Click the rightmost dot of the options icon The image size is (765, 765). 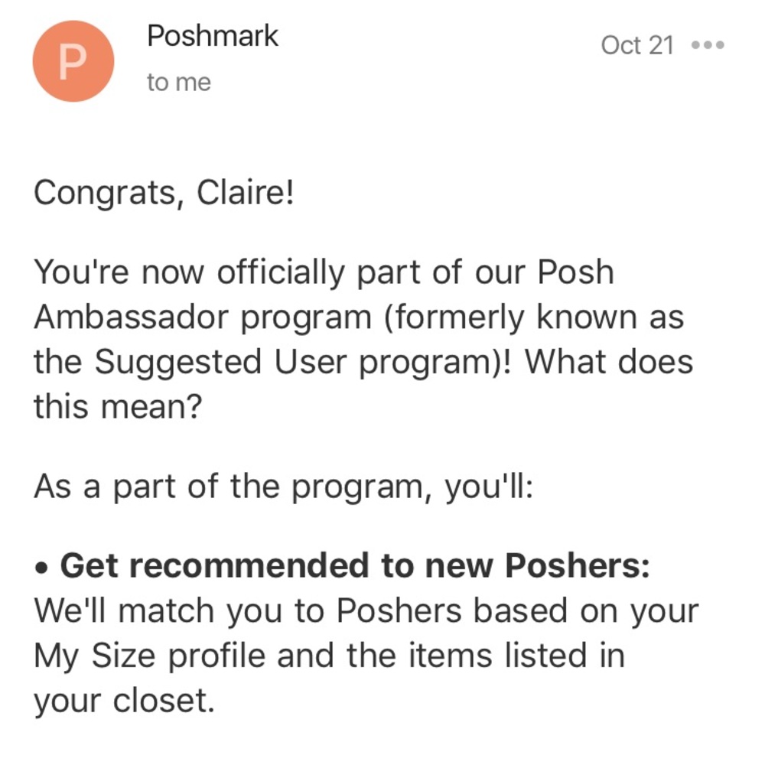point(720,44)
